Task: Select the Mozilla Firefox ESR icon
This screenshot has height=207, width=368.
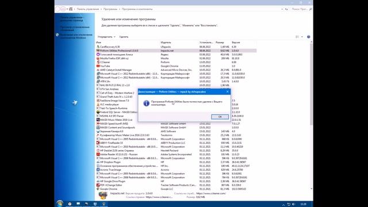Action: click(x=98, y=58)
